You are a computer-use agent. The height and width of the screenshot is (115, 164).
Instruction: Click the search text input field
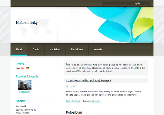coord(114,4)
